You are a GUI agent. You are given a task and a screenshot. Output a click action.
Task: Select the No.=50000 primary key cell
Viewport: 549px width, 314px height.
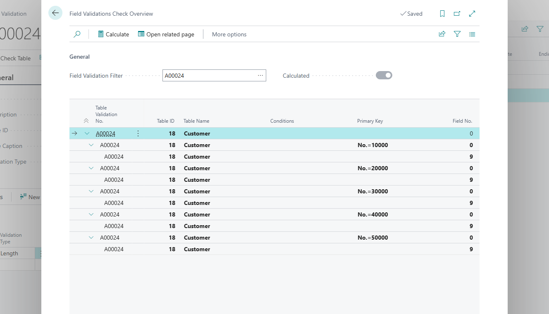coord(372,238)
